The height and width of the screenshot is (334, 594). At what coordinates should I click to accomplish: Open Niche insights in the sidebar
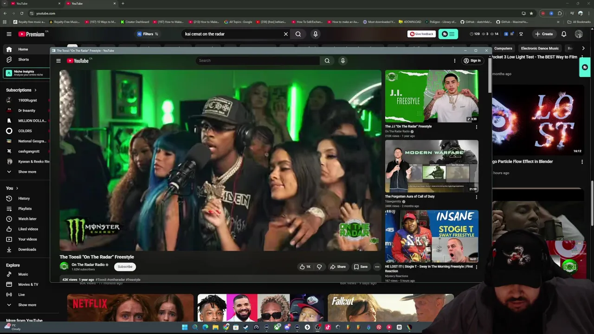(x=26, y=73)
